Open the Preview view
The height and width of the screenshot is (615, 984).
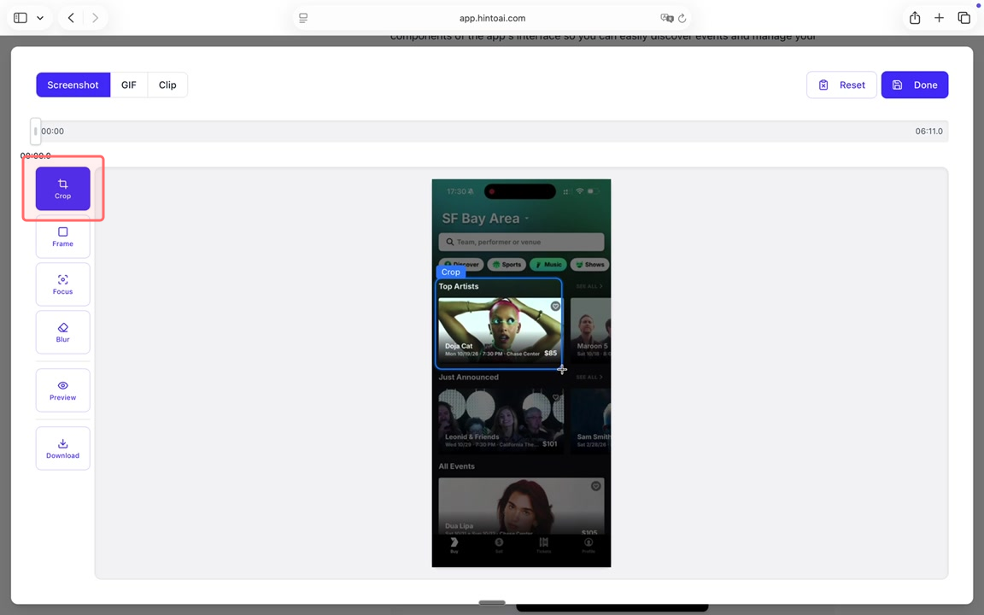tap(62, 390)
